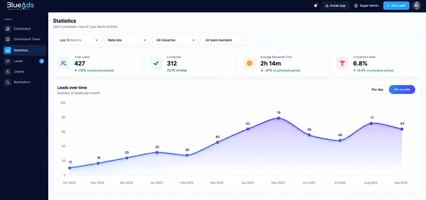This screenshot has width=426, height=200.
Task: Click the Leads sidebar icon
Action: pos(8,61)
